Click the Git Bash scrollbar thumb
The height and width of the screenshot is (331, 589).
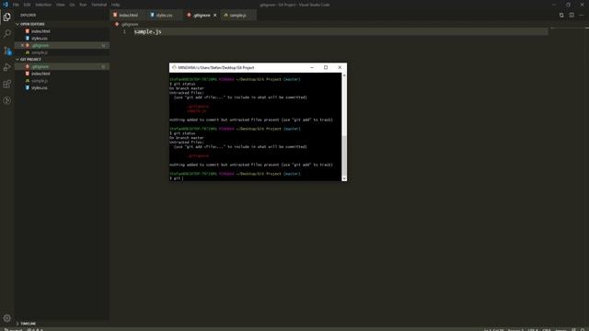[x=344, y=155]
